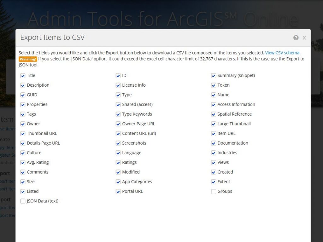Screen dimensions: 323x242
Task: Toggle the License Info checkbox
Action: point(118,85)
